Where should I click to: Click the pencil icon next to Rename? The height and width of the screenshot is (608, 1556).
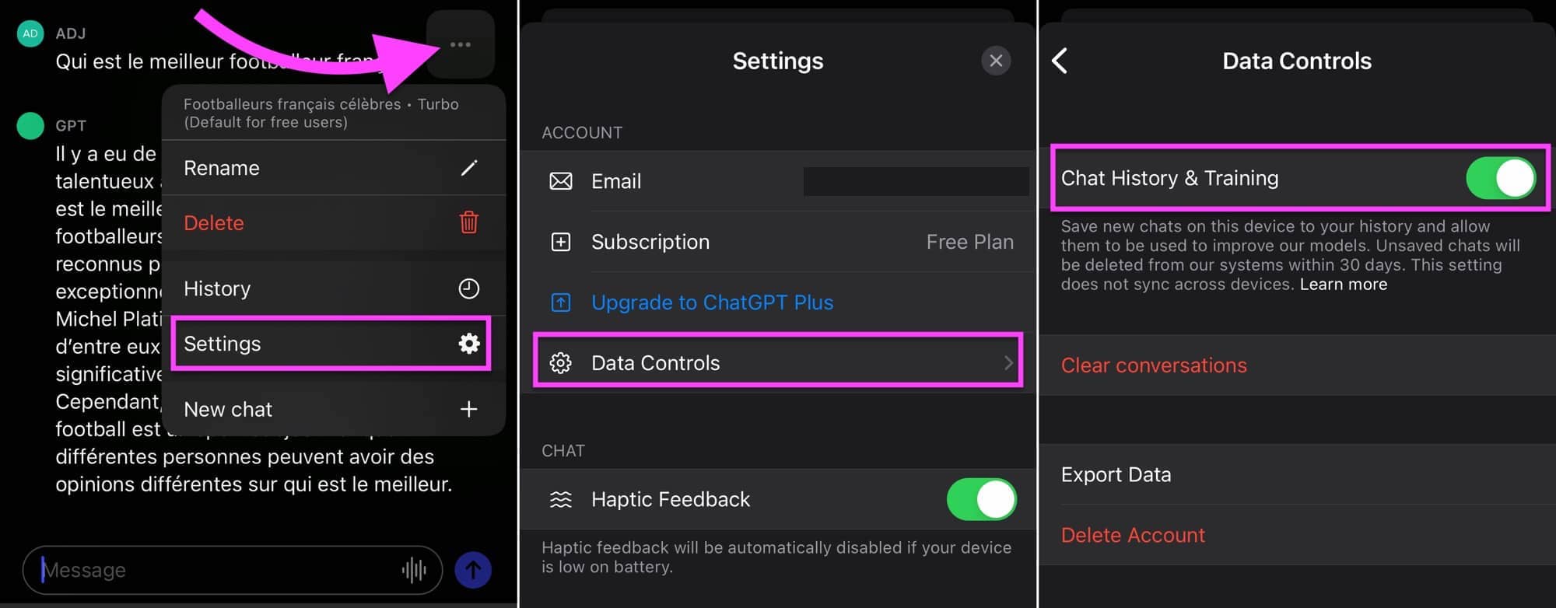[x=469, y=168]
